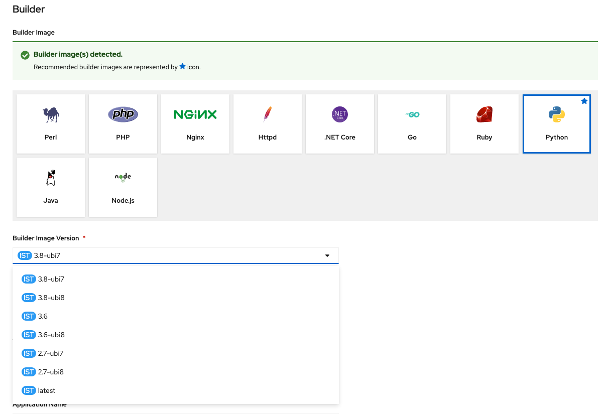Click the blue star in the alert text
Image resolution: width=612 pixels, height=414 pixels.
(182, 66)
